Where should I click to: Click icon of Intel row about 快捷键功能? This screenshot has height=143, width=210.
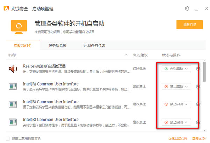(13, 104)
